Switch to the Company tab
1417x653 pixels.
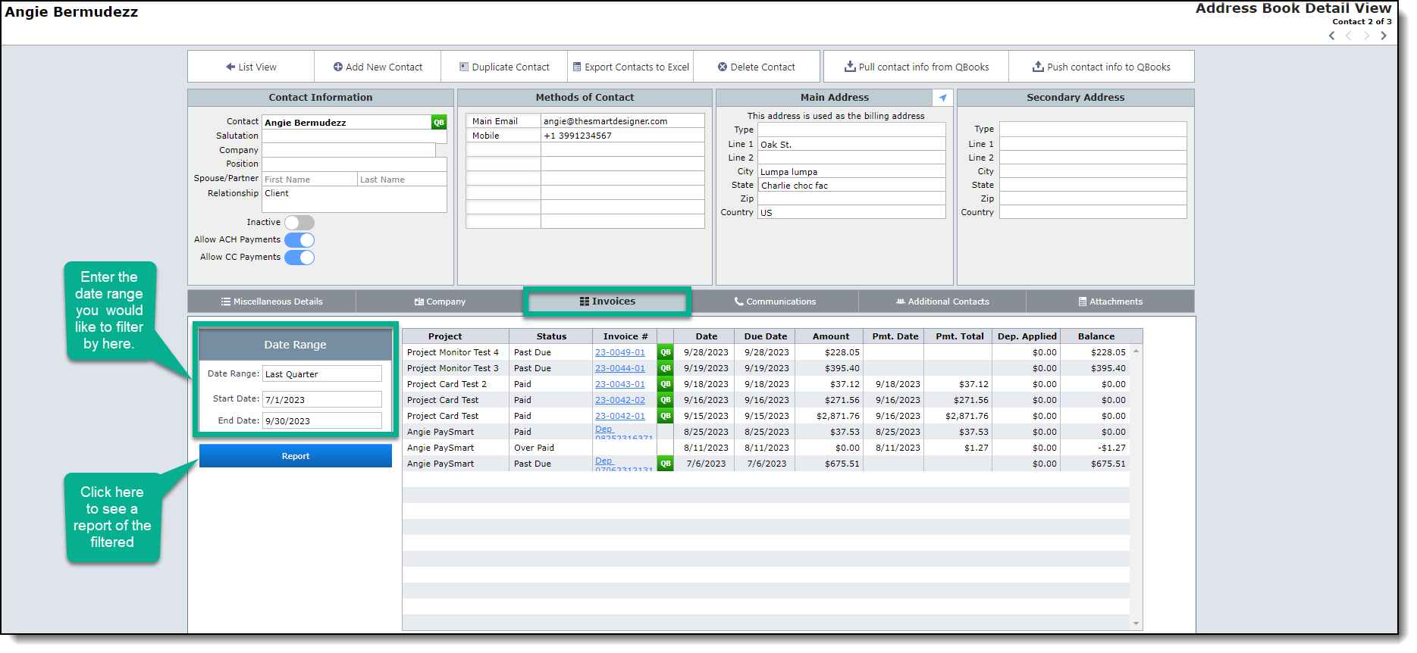tap(440, 302)
